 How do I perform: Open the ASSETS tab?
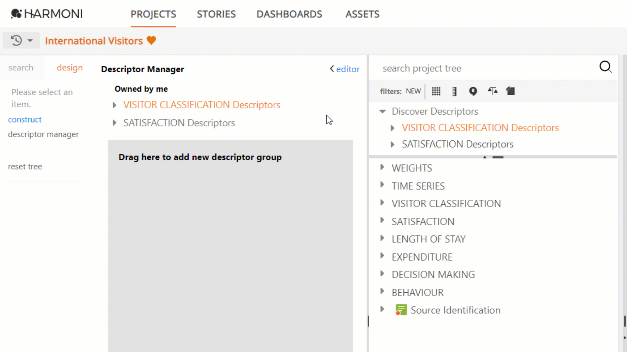click(362, 14)
